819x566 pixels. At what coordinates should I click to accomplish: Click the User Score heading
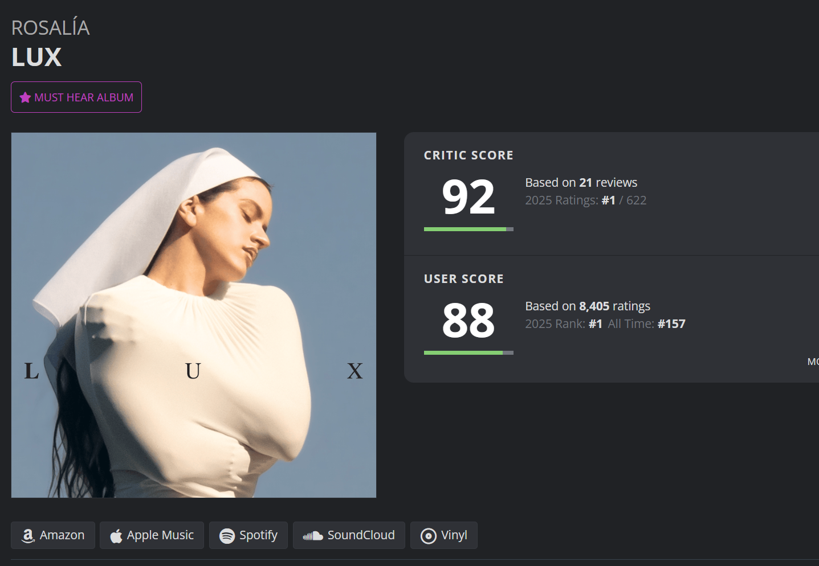click(463, 279)
